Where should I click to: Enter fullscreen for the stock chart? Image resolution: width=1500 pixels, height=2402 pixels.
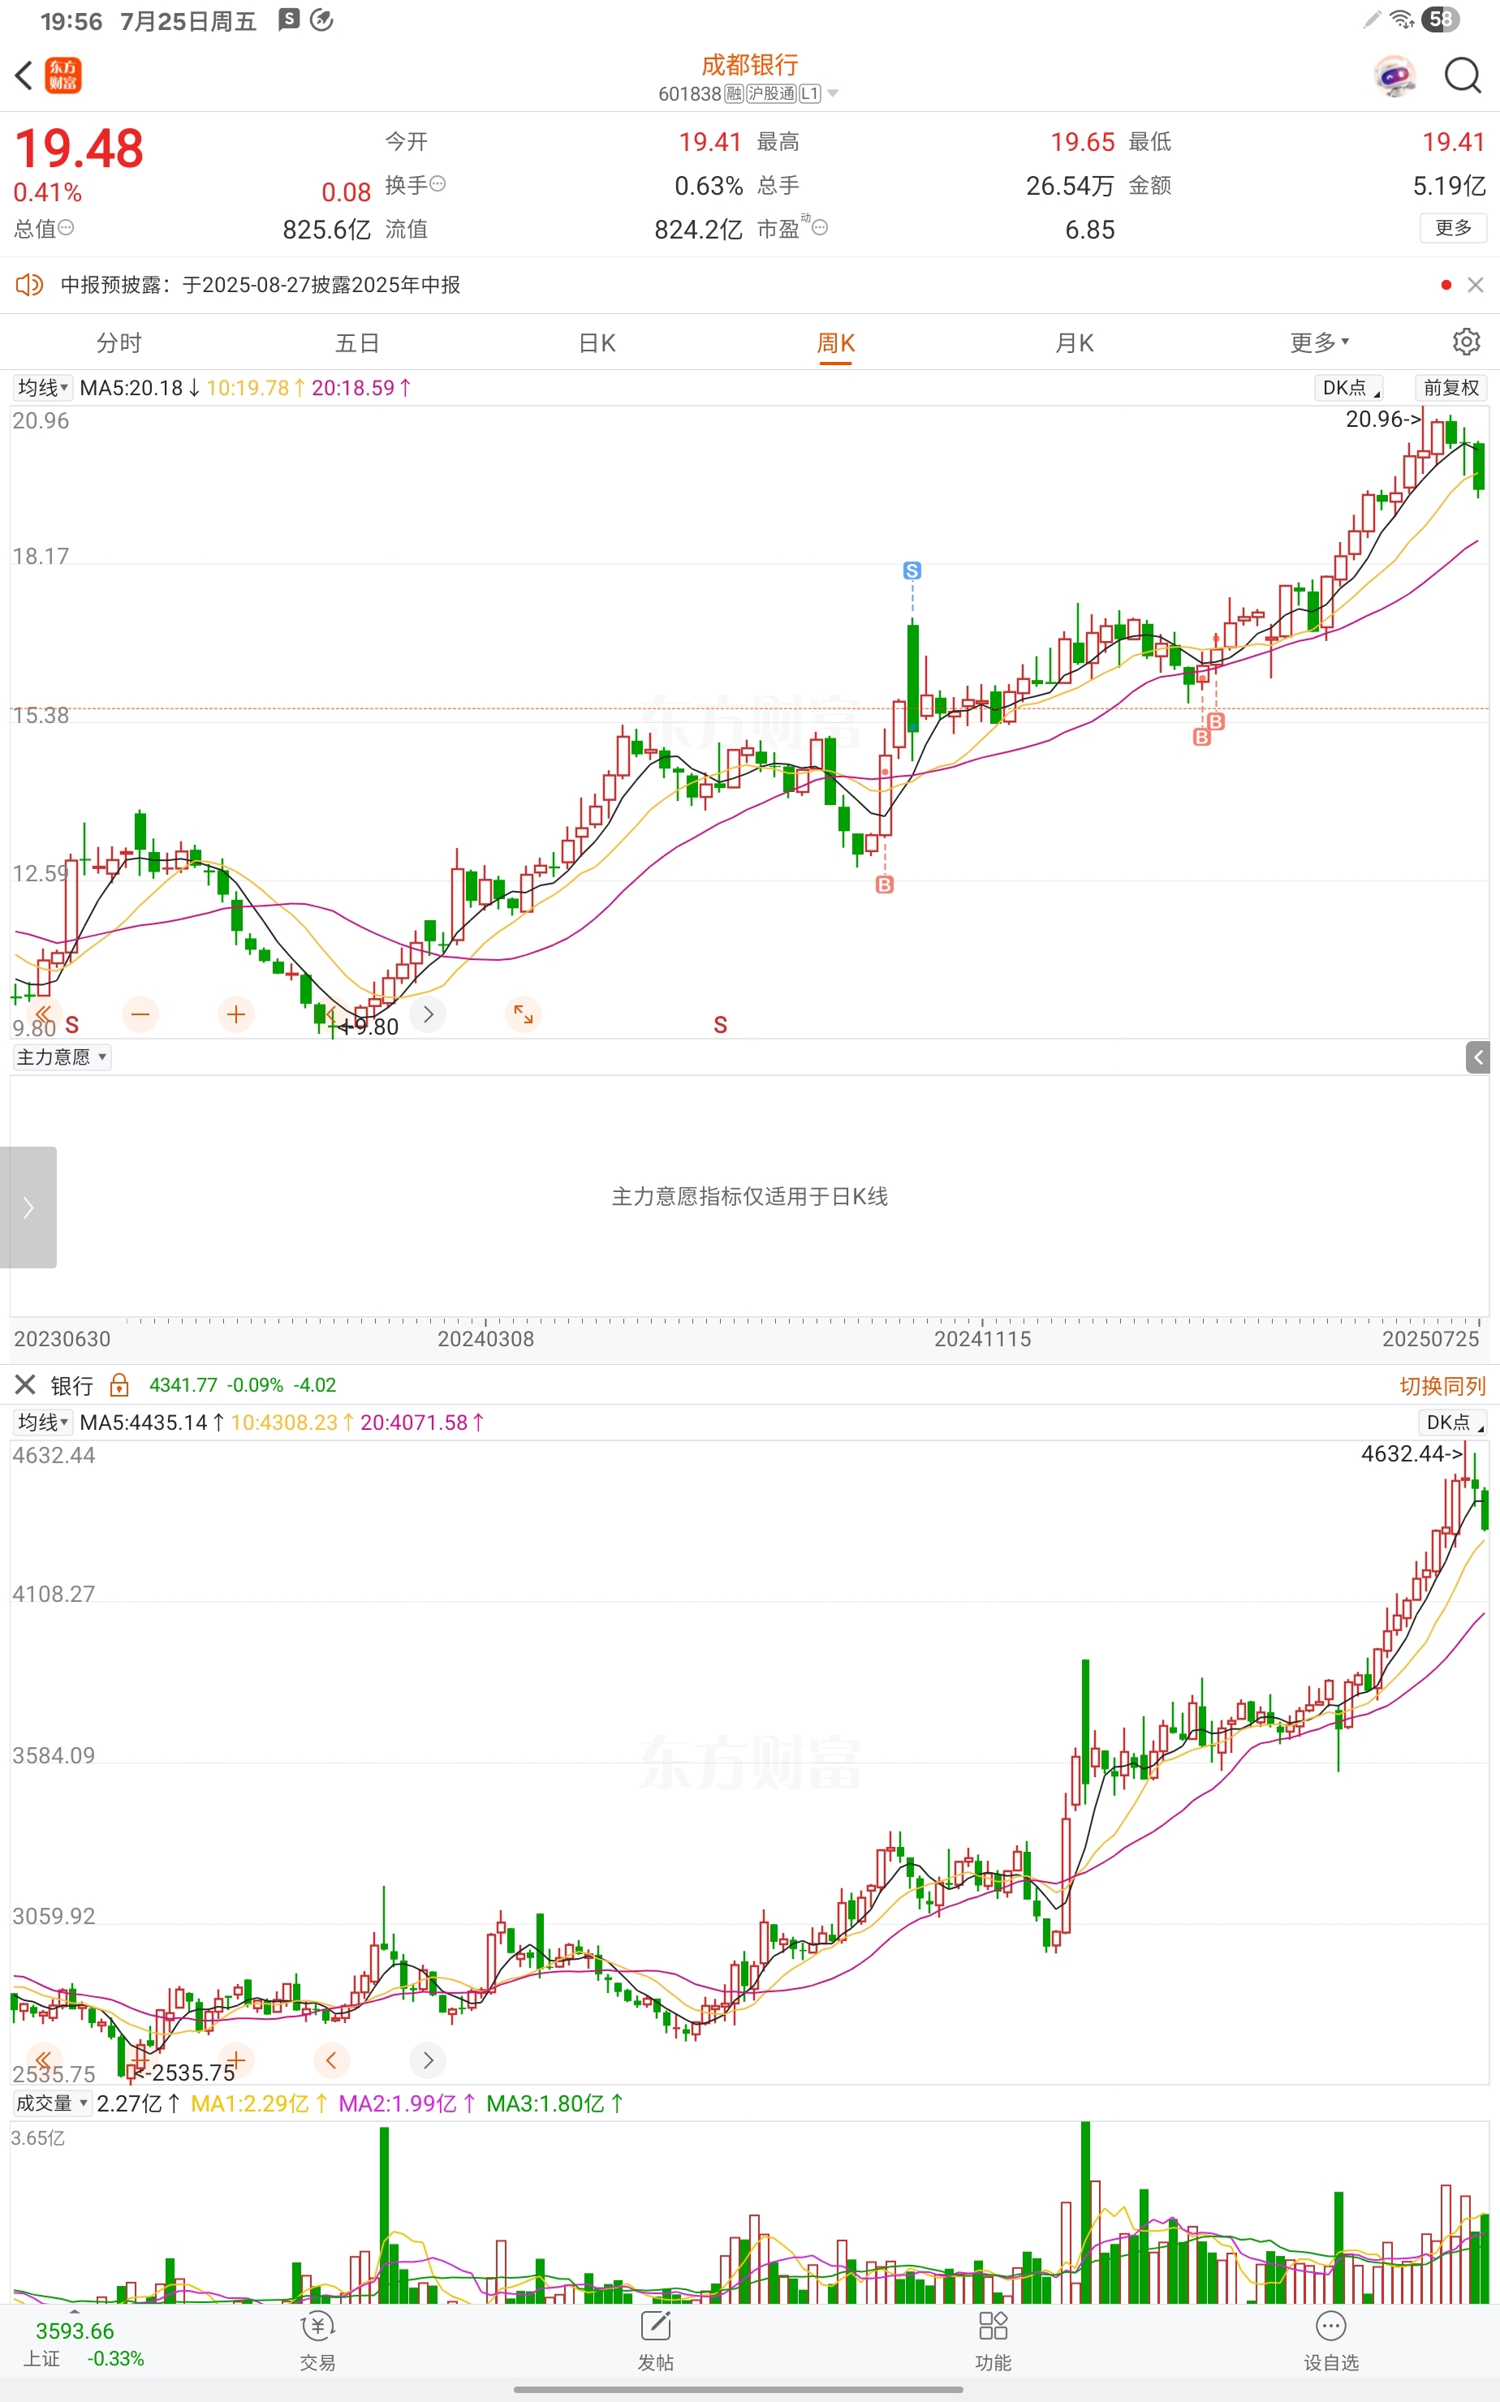pyautogui.click(x=523, y=1014)
